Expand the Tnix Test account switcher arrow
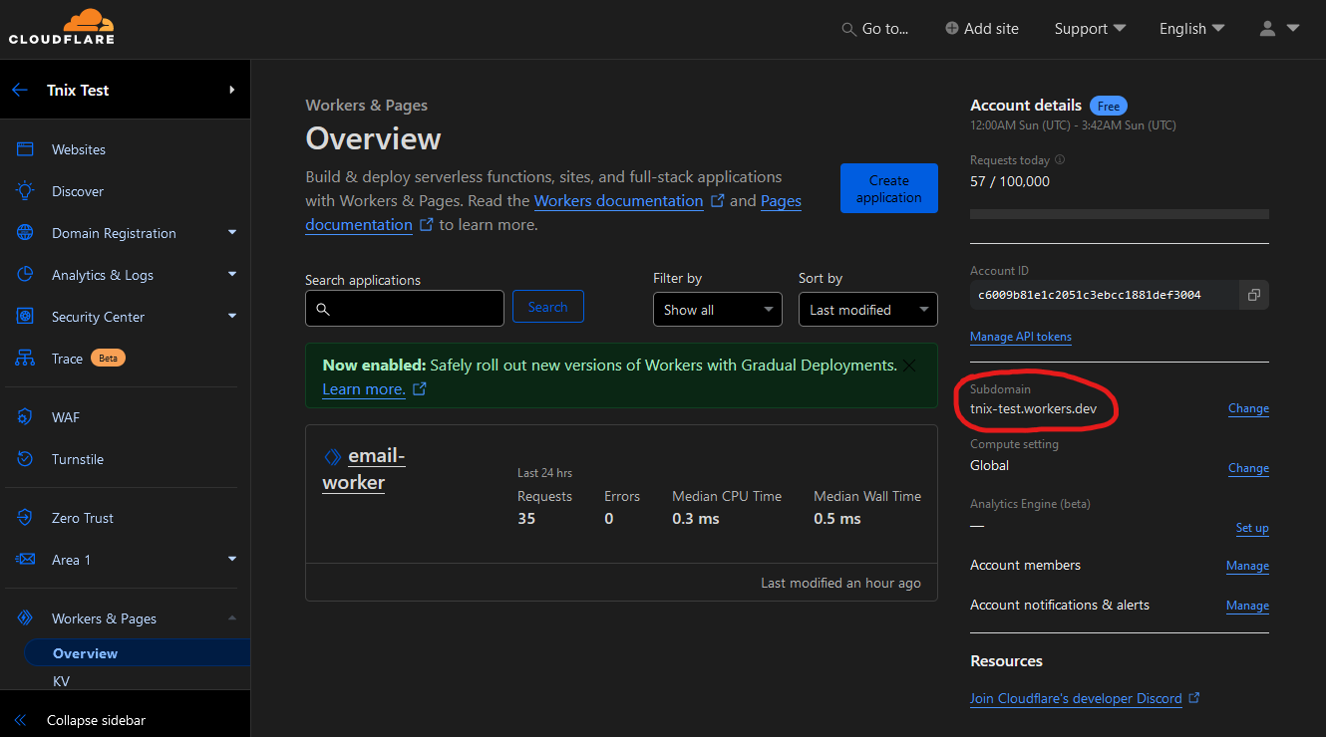1326x737 pixels. click(231, 90)
